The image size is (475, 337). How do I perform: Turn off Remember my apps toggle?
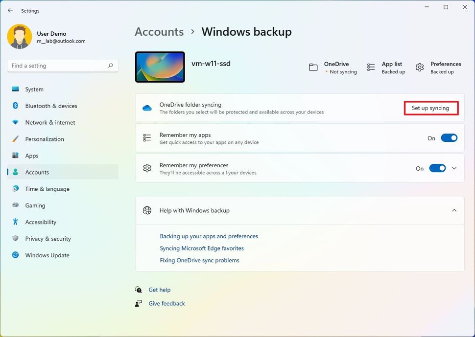tap(449, 138)
